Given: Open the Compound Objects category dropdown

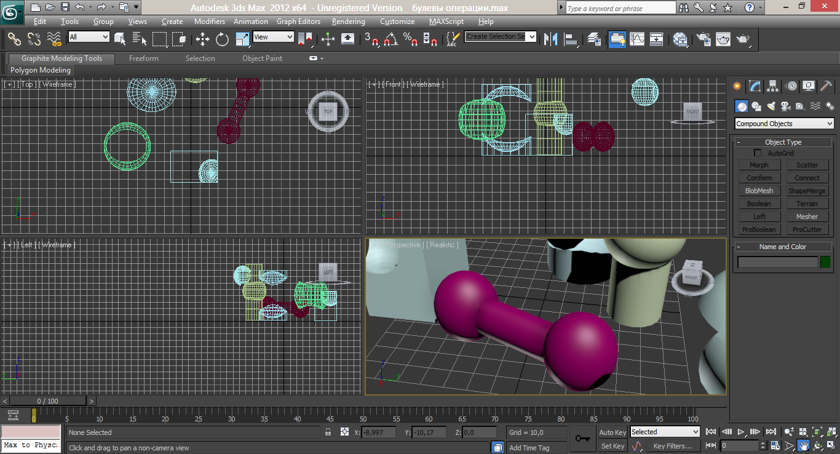Looking at the screenshot, I should tap(785, 124).
